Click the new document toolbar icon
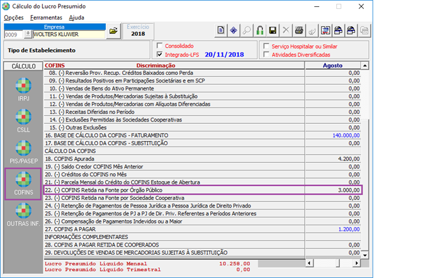Viewport: 423px width, 278px height. tap(221, 30)
